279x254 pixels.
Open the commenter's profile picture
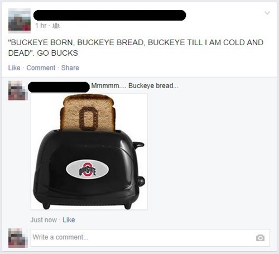(18, 90)
